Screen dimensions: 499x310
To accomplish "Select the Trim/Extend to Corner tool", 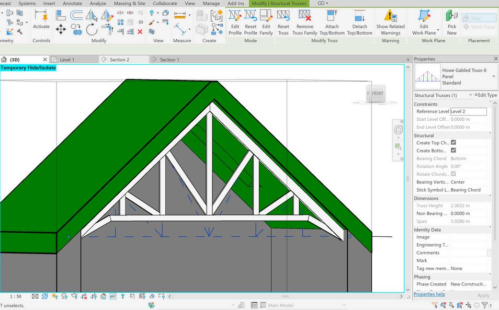I will (108, 29).
